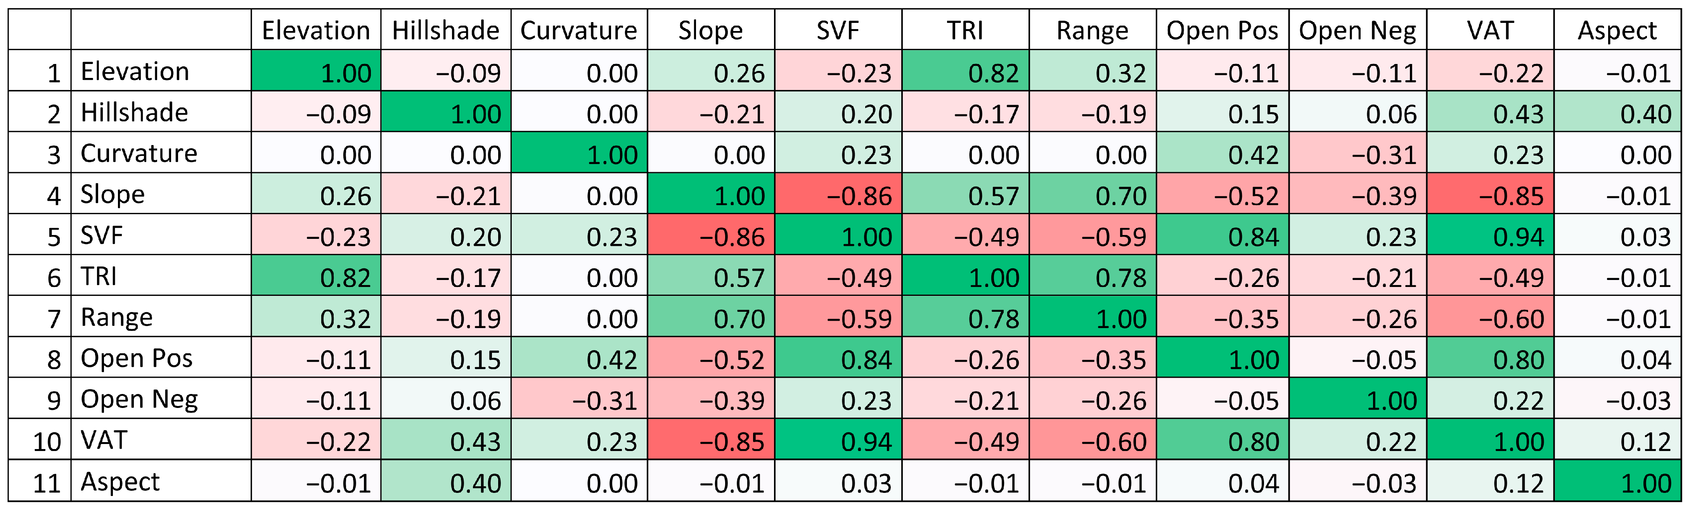Click the Hillshade column header
Viewport: 1690px width, 508px height.
445,30
